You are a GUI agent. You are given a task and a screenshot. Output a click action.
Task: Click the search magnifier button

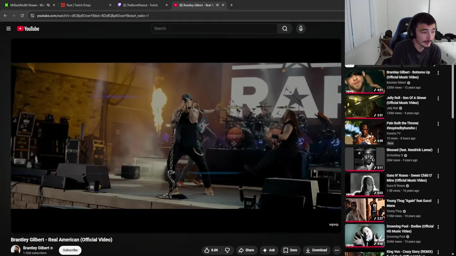pyautogui.click(x=285, y=28)
